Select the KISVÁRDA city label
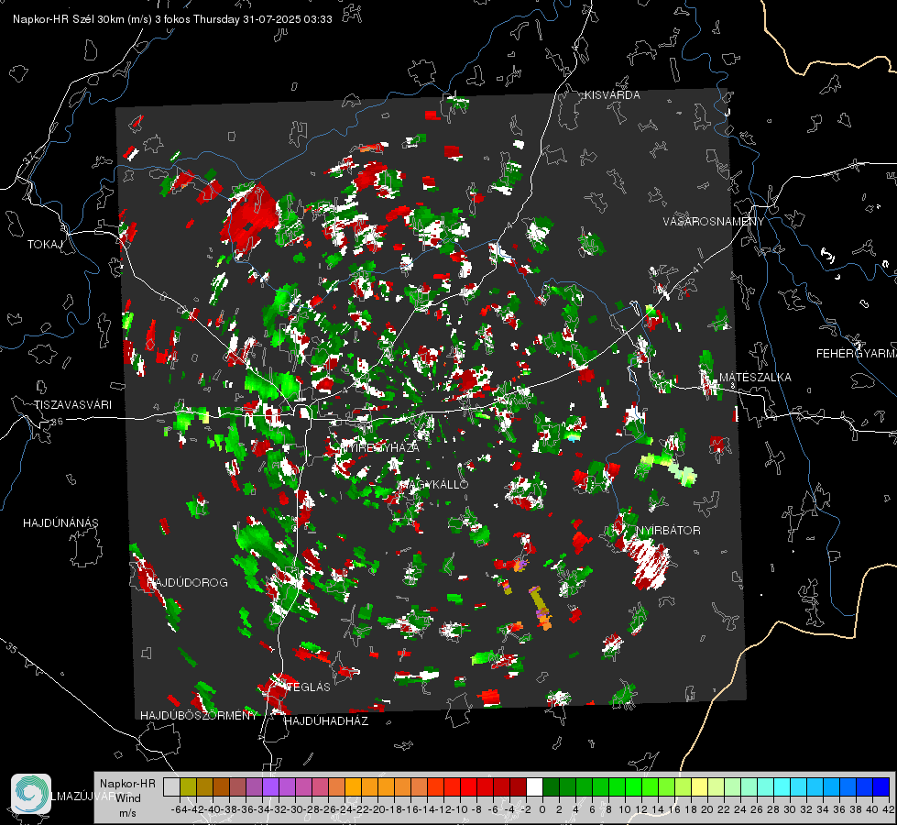This screenshot has width=897, height=825. tap(612, 95)
